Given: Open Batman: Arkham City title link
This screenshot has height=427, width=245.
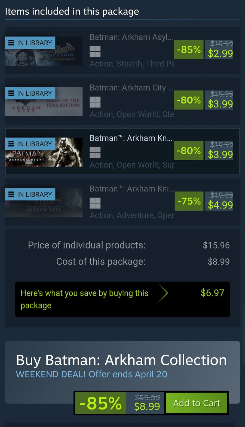Looking at the screenshot, I should pos(131,88).
